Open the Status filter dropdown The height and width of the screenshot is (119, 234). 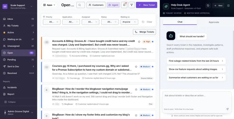[110, 22]
